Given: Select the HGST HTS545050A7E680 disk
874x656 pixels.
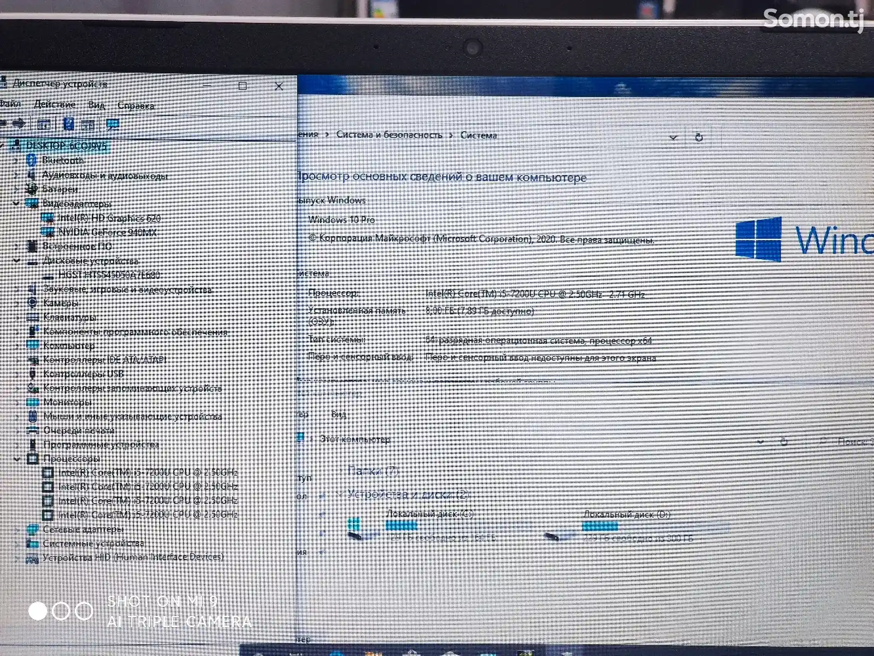Looking at the screenshot, I should pyautogui.click(x=109, y=274).
